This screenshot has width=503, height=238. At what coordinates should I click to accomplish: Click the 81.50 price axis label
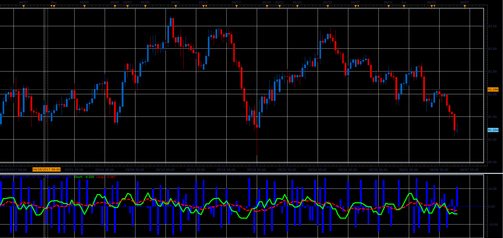point(492,117)
